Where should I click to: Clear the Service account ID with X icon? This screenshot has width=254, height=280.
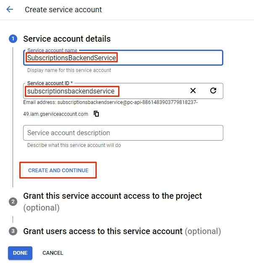(x=193, y=91)
